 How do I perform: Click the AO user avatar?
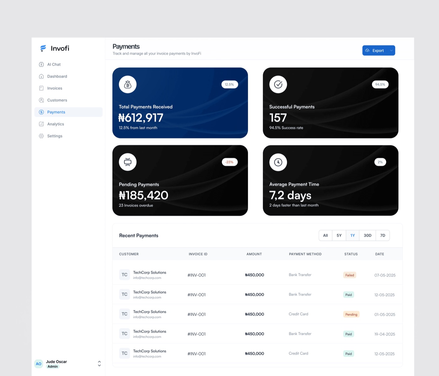[x=39, y=364]
